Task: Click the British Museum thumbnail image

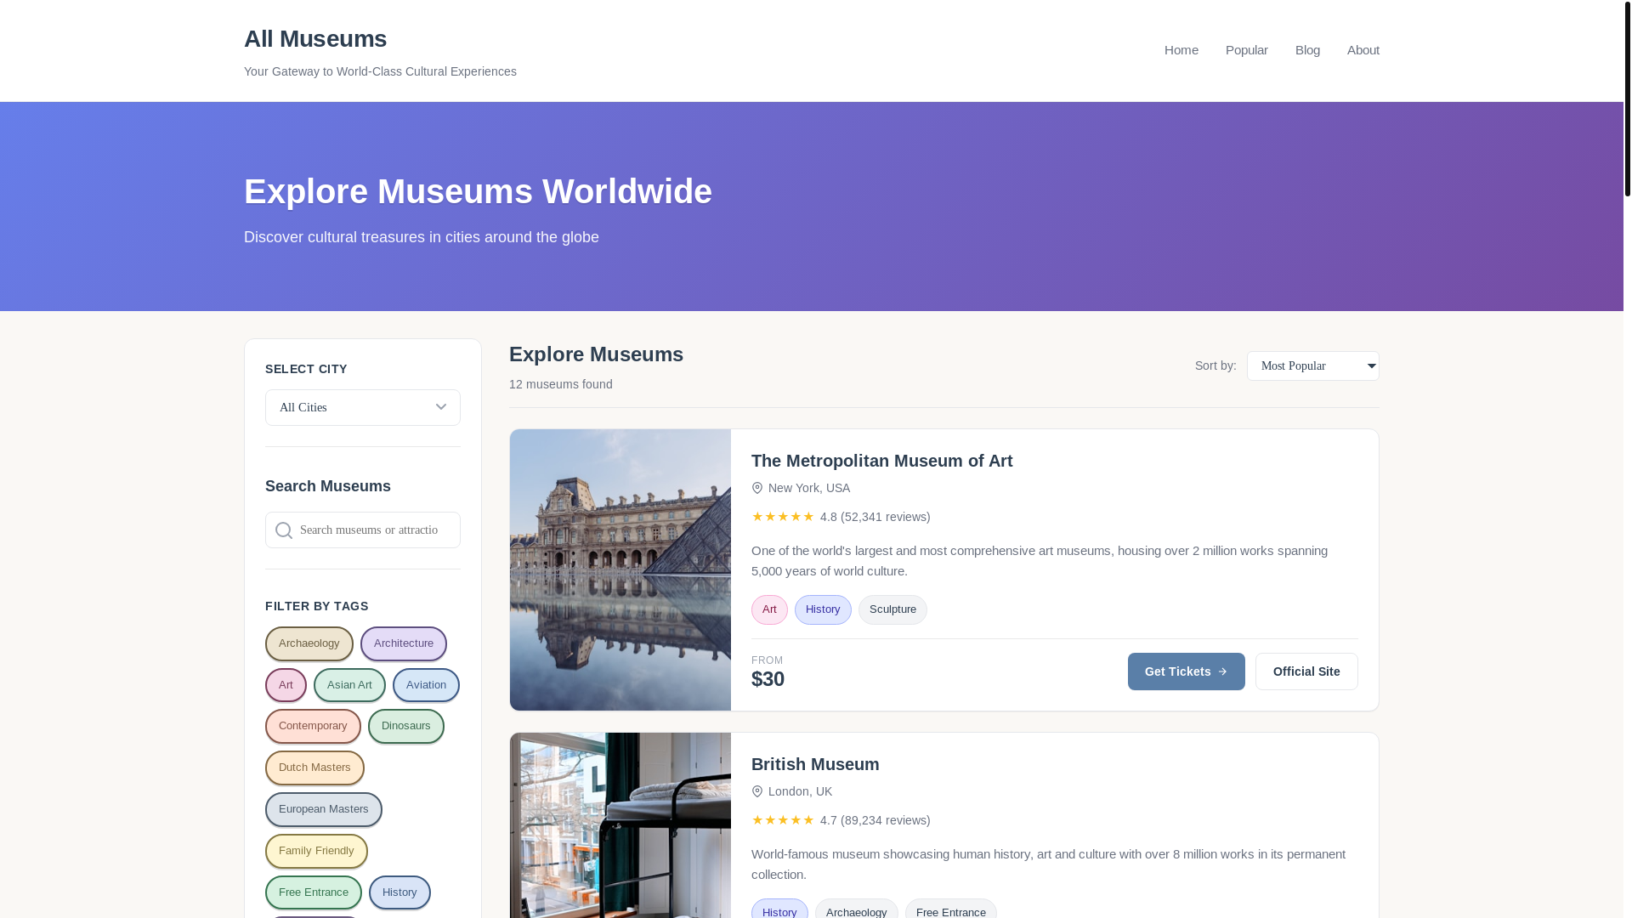Action: [x=620, y=825]
